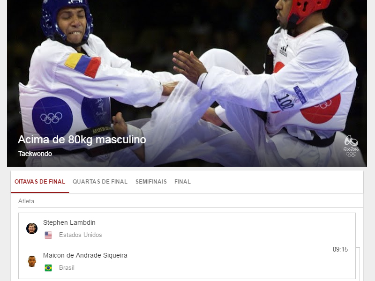Click the Brazil flag icon
Image resolution: width=375 pixels, height=281 pixels.
click(48, 268)
